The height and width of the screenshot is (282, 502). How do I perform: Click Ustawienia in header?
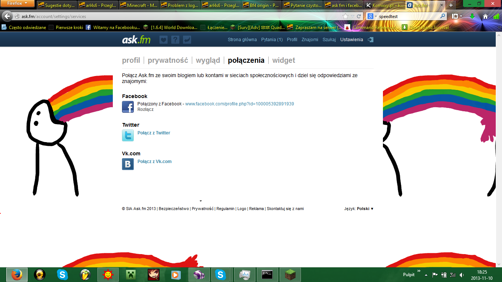pos(352,40)
